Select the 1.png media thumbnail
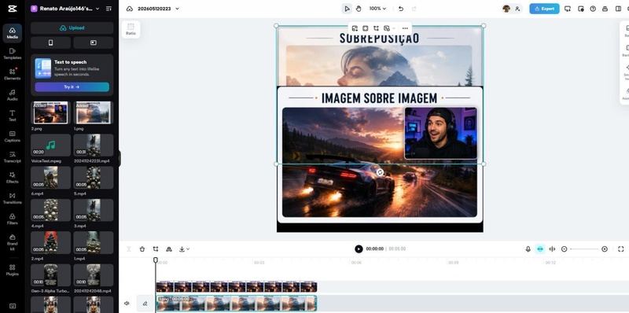Screen dimensions: 629x313 click(x=93, y=112)
